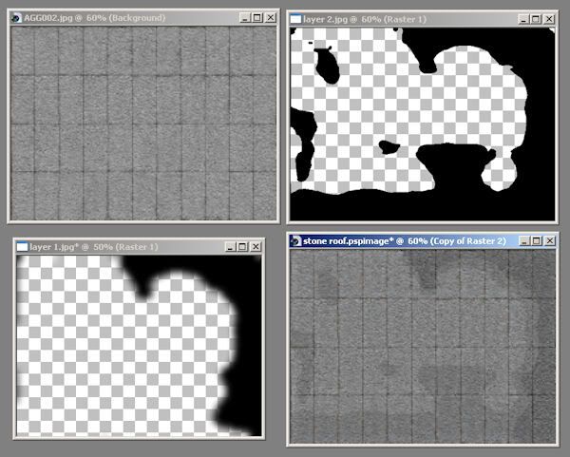The image size is (570, 457).
Task: Click the AGG002.jpg window title bar
Action: [143, 18]
